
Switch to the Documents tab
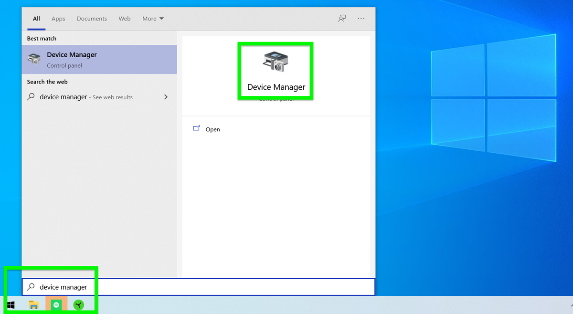(x=92, y=19)
